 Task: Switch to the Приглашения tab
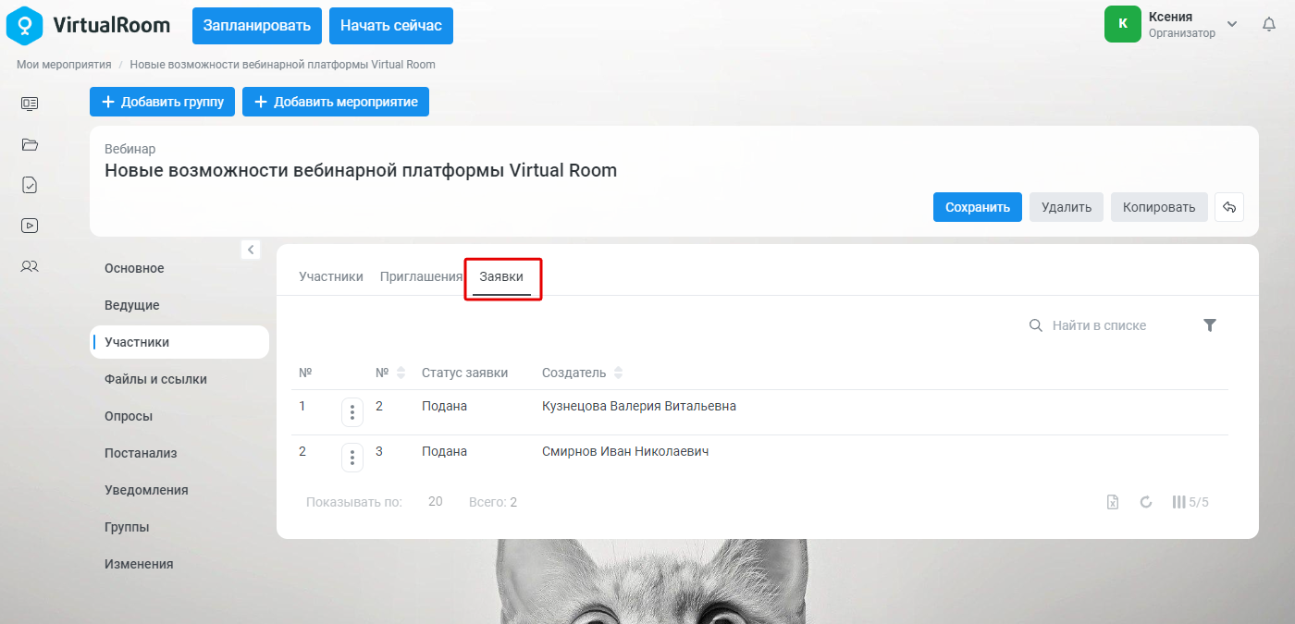421,276
